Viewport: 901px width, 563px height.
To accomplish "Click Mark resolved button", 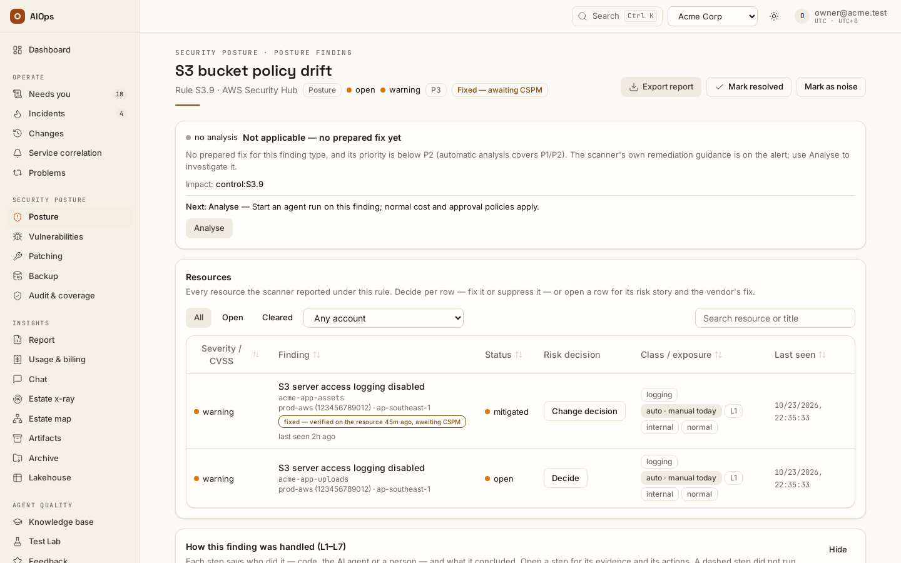I will (749, 87).
